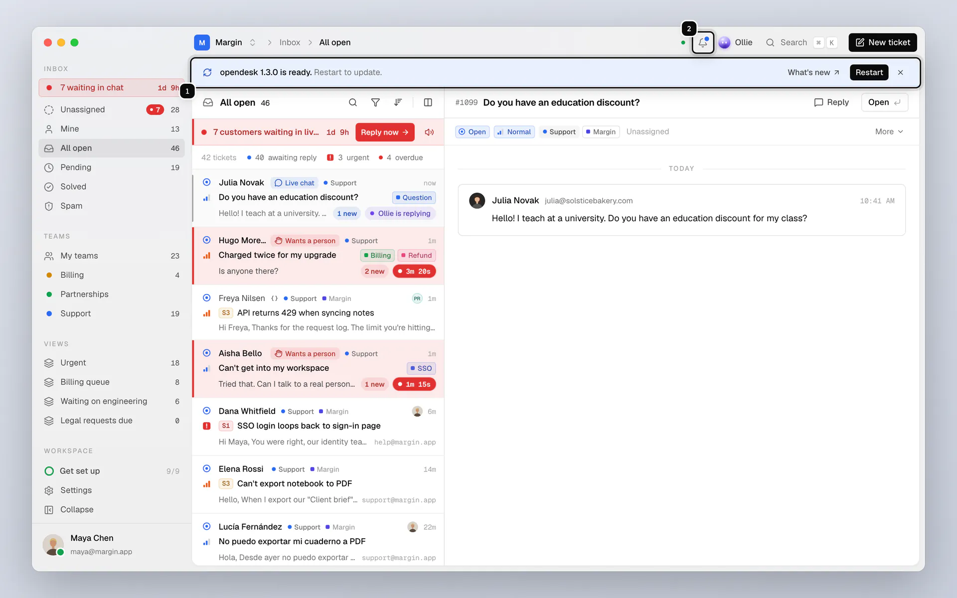Assign ticket via Unassigned label
The width and height of the screenshot is (957, 598).
[x=647, y=132]
